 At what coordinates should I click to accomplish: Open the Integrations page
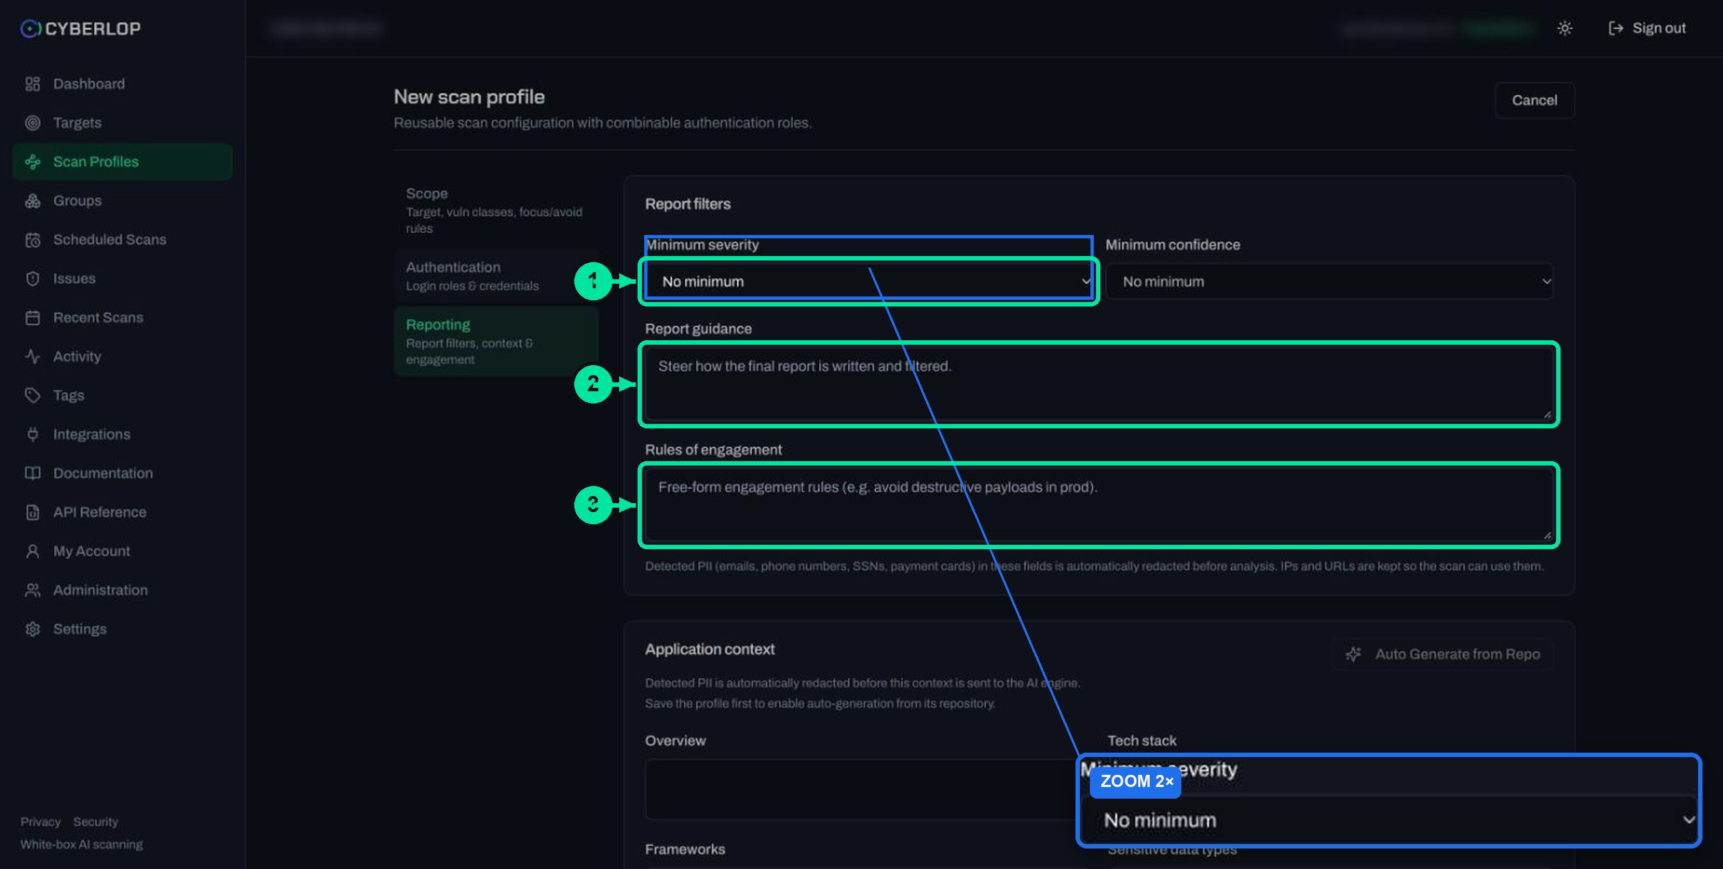click(123, 434)
